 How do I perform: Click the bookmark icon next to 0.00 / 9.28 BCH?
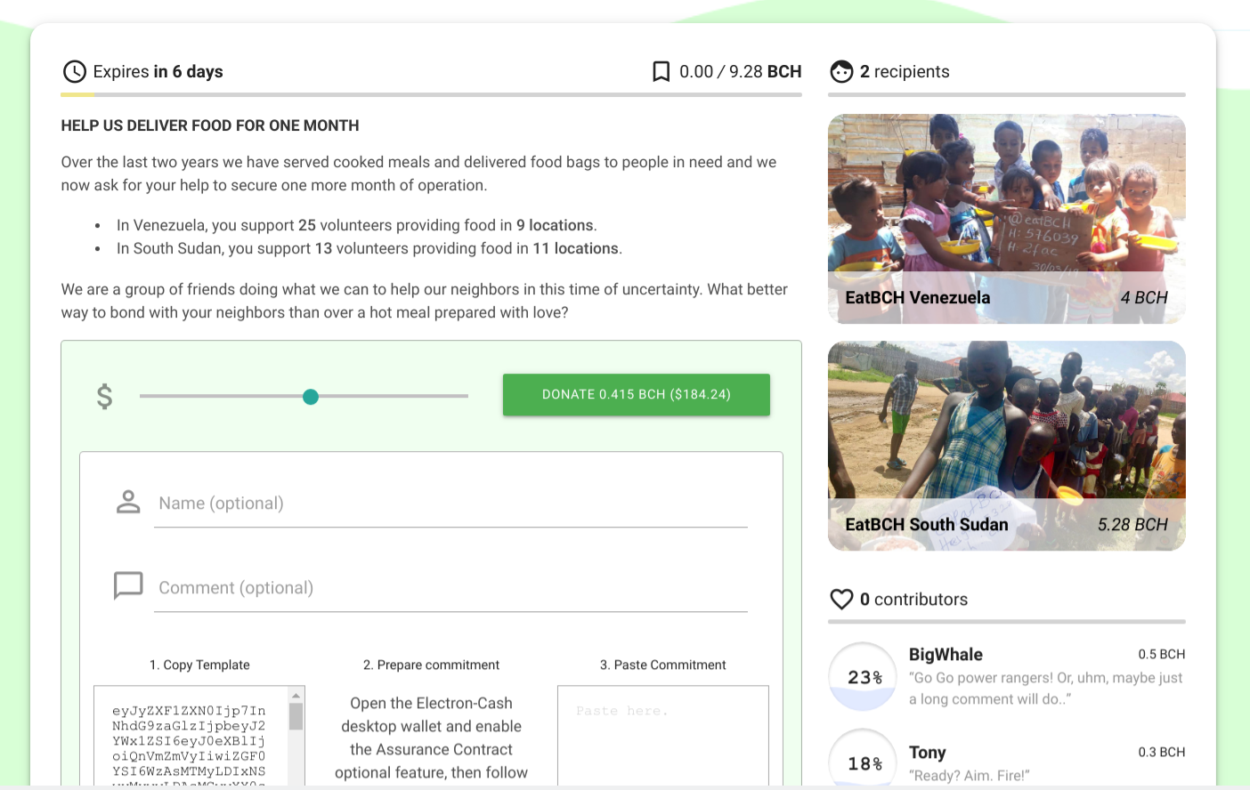[661, 72]
